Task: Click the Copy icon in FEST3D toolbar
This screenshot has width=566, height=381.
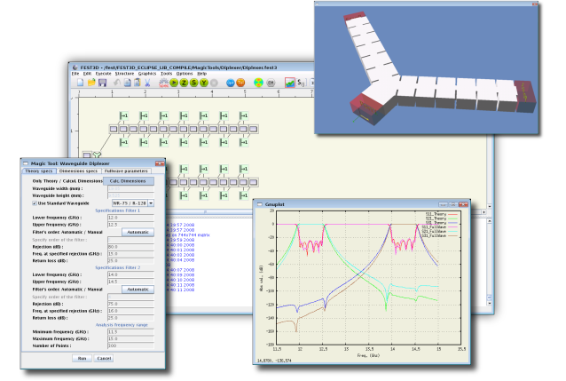Action: coord(128,83)
